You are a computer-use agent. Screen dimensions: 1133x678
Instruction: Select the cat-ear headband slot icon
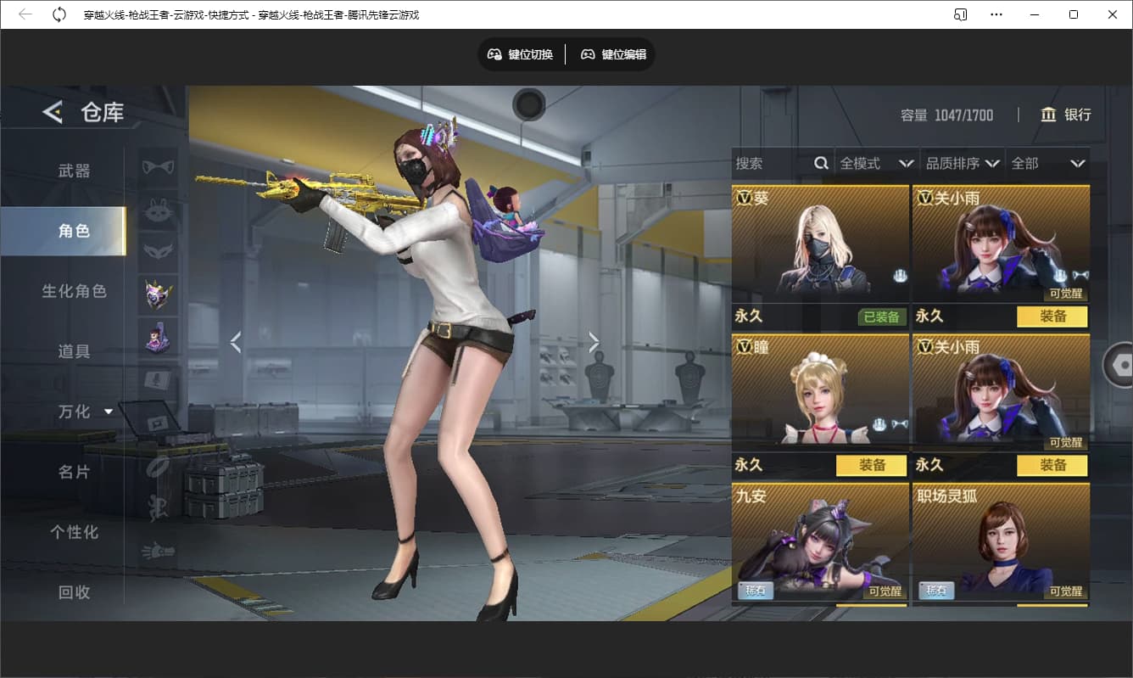pos(158,167)
